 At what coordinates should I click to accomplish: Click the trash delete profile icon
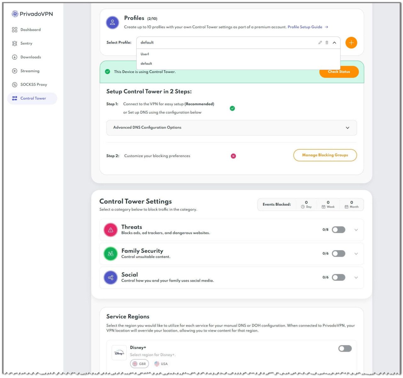(327, 43)
